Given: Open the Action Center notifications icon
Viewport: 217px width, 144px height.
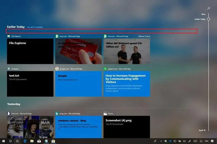Looking at the screenshot, I should tap(212, 141).
